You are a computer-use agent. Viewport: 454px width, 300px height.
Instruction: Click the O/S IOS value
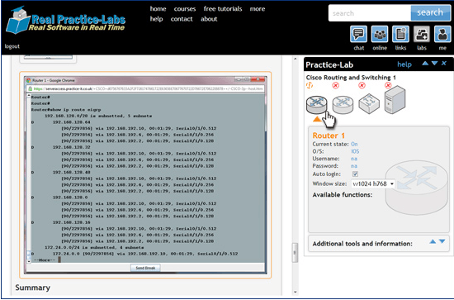pos(355,151)
